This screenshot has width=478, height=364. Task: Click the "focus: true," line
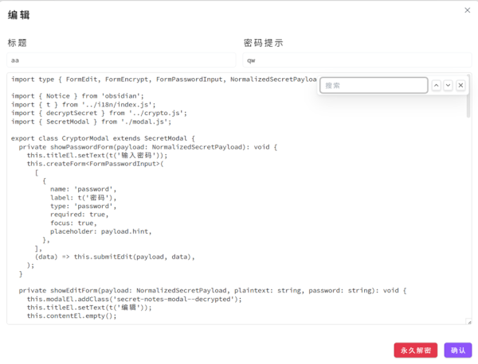tap(73, 223)
